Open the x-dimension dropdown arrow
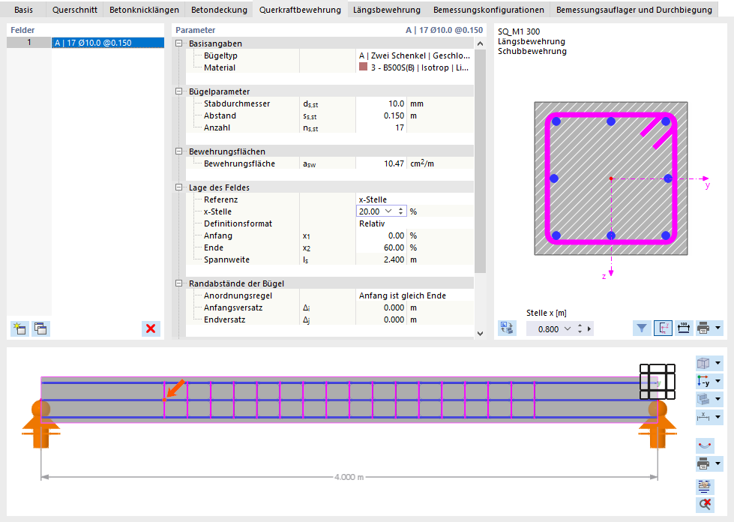734x522 pixels. point(718,417)
